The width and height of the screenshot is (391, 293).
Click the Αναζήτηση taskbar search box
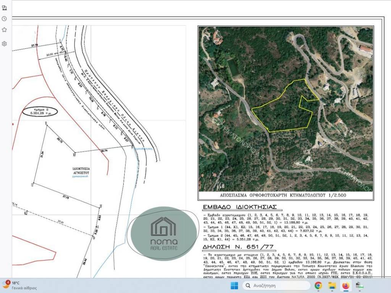(x=276, y=285)
